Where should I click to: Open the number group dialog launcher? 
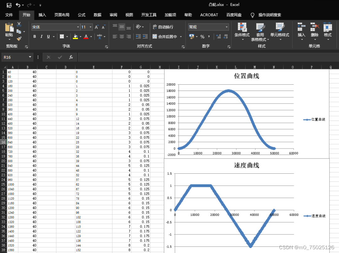pyautogui.click(x=229, y=47)
